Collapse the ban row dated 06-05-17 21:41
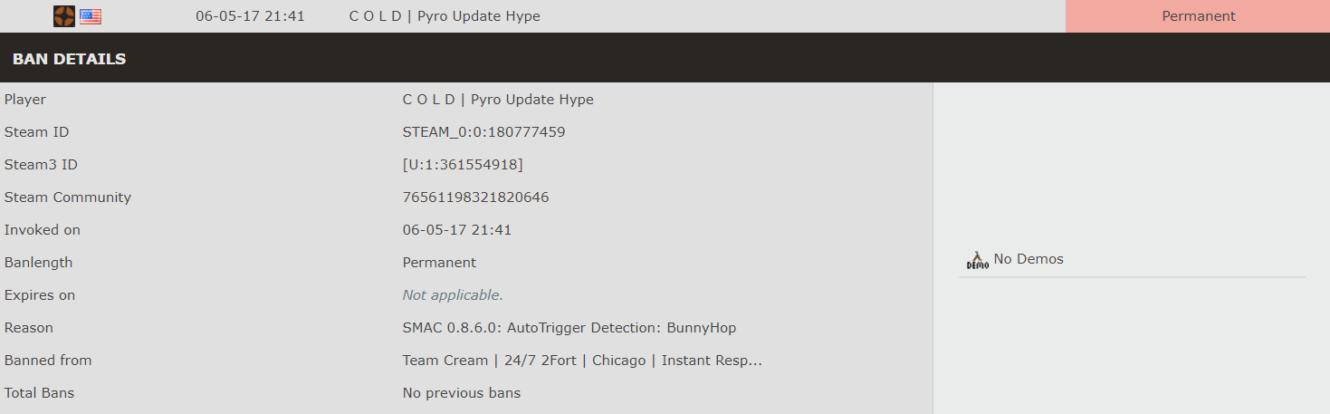The height and width of the screenshot is (414, 1330). 665,16
